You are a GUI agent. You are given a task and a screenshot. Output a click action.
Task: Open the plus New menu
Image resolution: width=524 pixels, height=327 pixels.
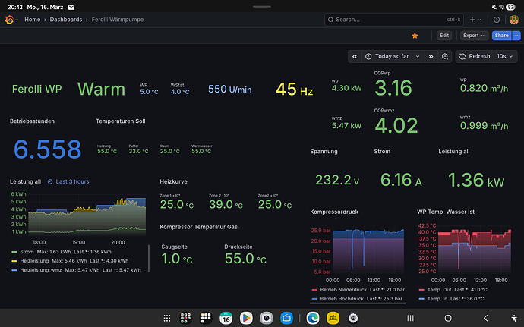point(475,20)
